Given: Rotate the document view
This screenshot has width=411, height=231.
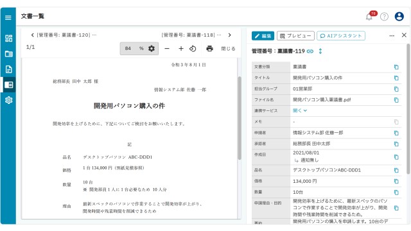Looking at the screenshot, I should click(193, 49).
